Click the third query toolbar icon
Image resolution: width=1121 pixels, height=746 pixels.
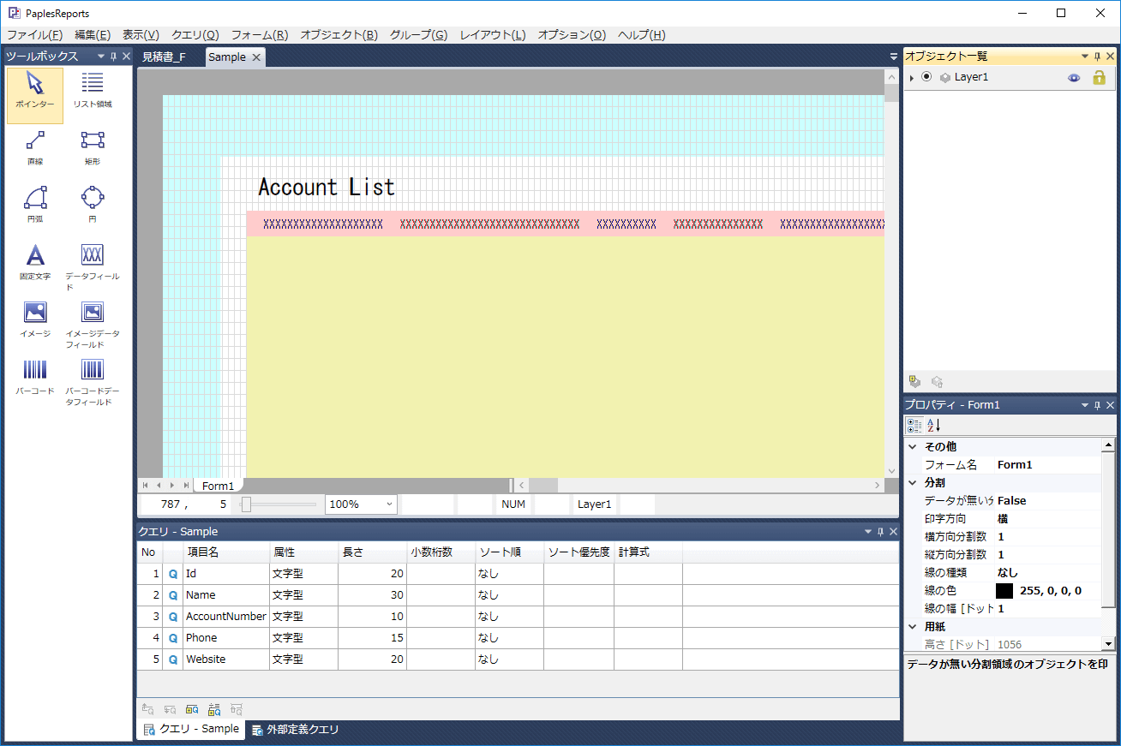click(x=192, y=709)
